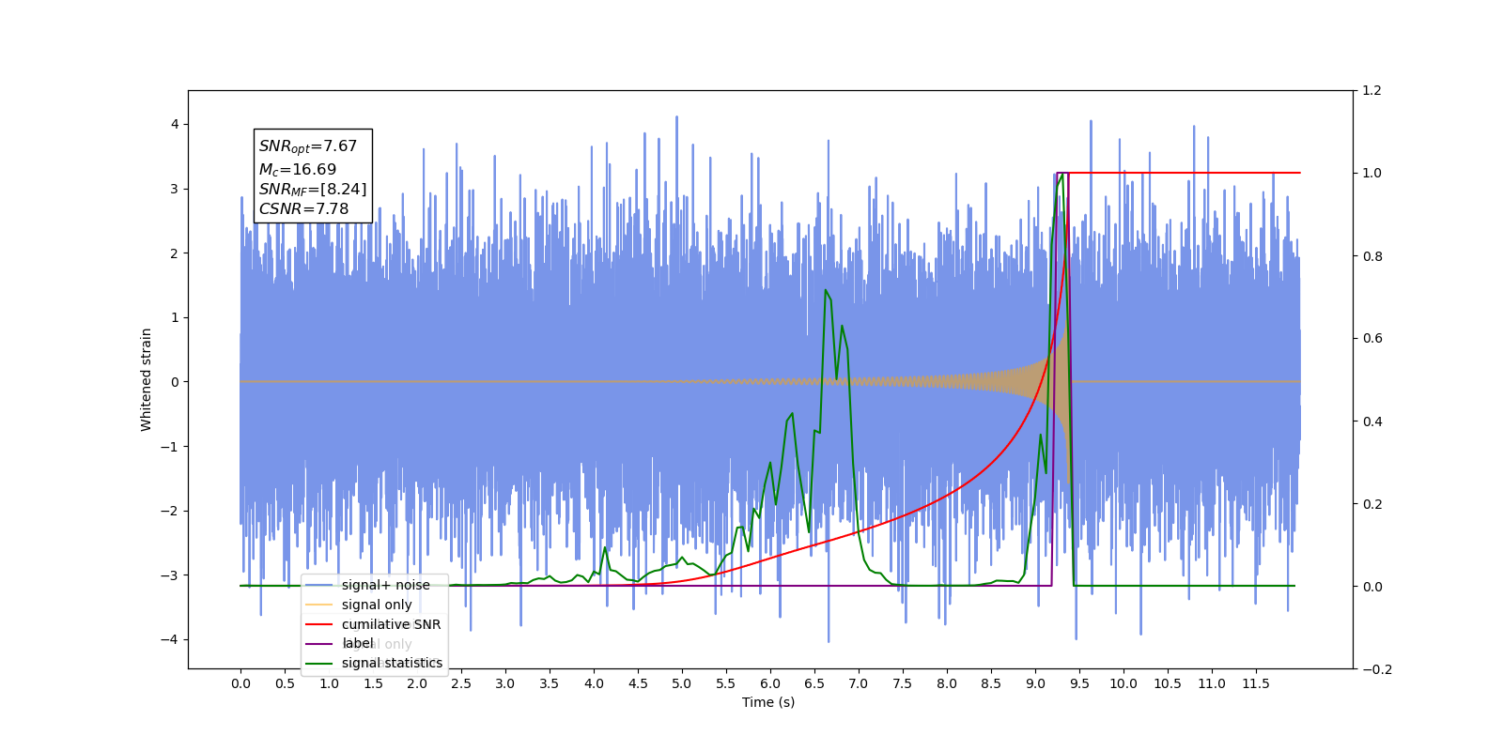
Task: Click the 'Whitened strain' y-axis label
Action: tap(147, 379)
